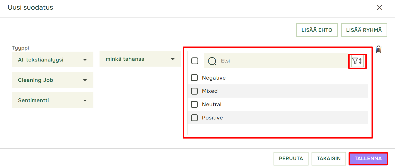Viewport: 395px width, 167px height.
Task: Click the magnifier search icon
Action: pos(212,61)
